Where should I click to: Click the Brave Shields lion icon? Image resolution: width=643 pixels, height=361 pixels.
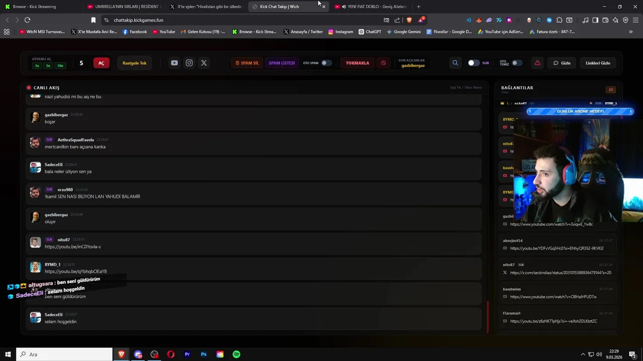click(409, 20)
